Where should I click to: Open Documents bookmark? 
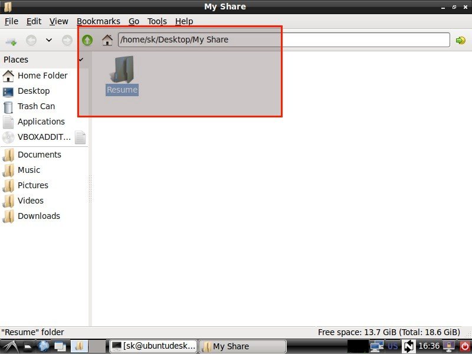pos(44,155)
